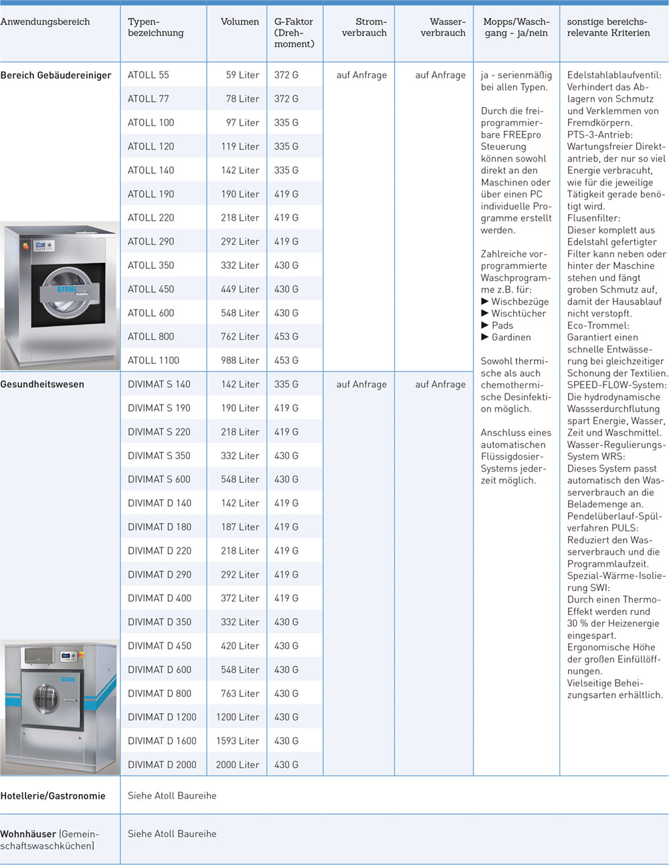Select the 453 G value for ATOLL 1100
Image resolution: width=669 pixels, height=865 pixels.
point(286,361)
